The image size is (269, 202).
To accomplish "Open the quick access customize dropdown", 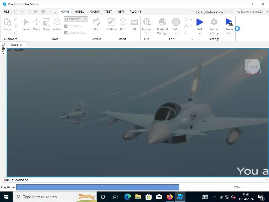I will tap(55, 12).
